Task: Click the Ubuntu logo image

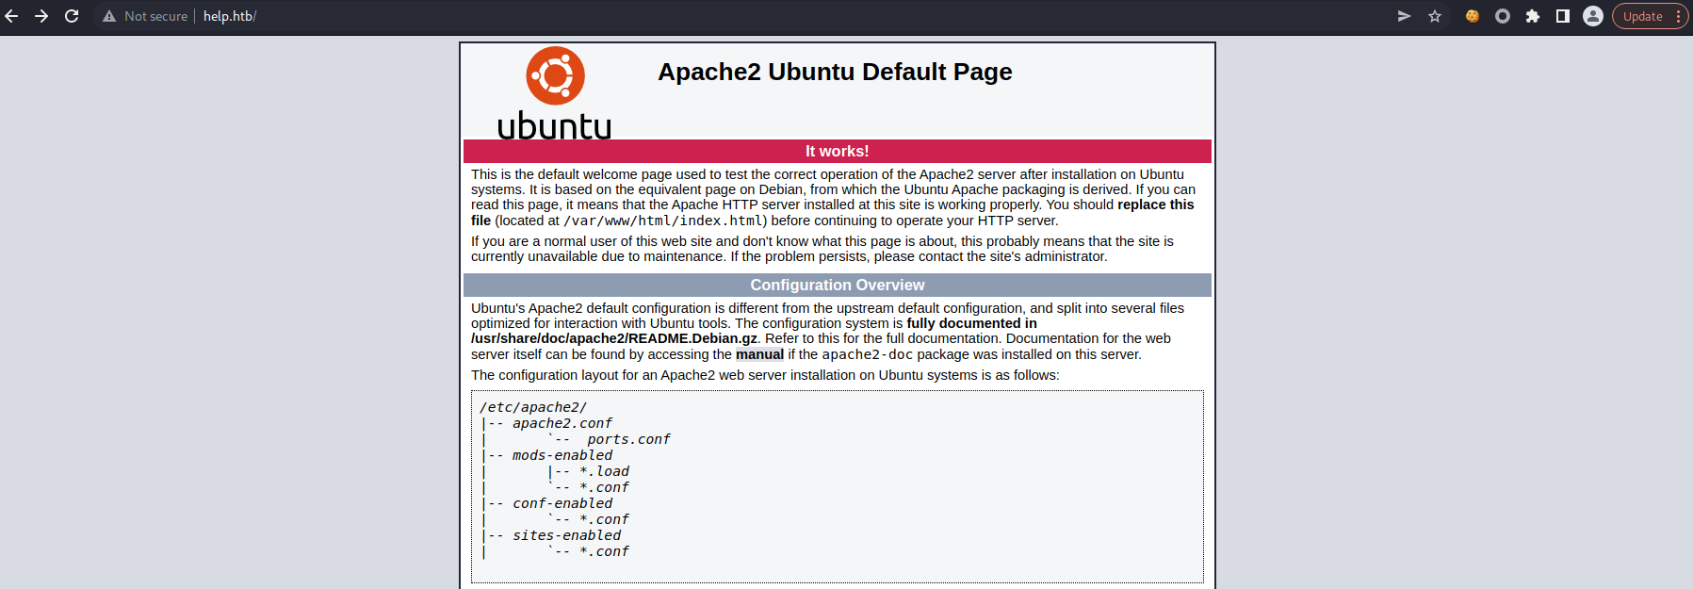Action: (555, 93)
